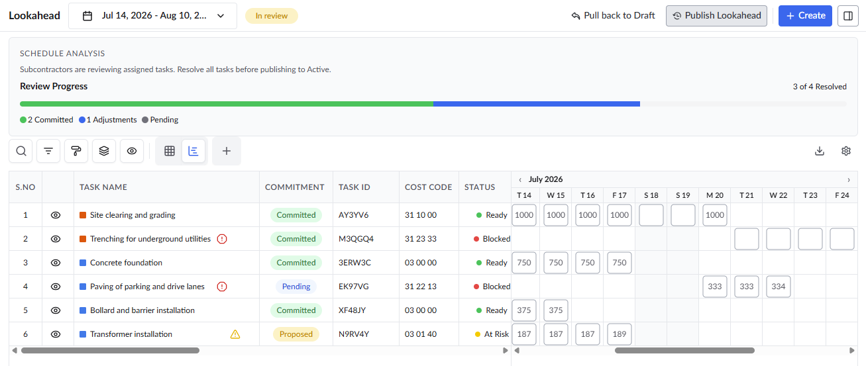Click red alert icon on Trenching task
This screenshot has width=866, height=366.
coord(222,239)
